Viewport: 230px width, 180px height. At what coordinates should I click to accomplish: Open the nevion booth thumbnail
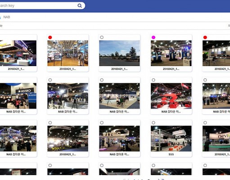[216, 139]
